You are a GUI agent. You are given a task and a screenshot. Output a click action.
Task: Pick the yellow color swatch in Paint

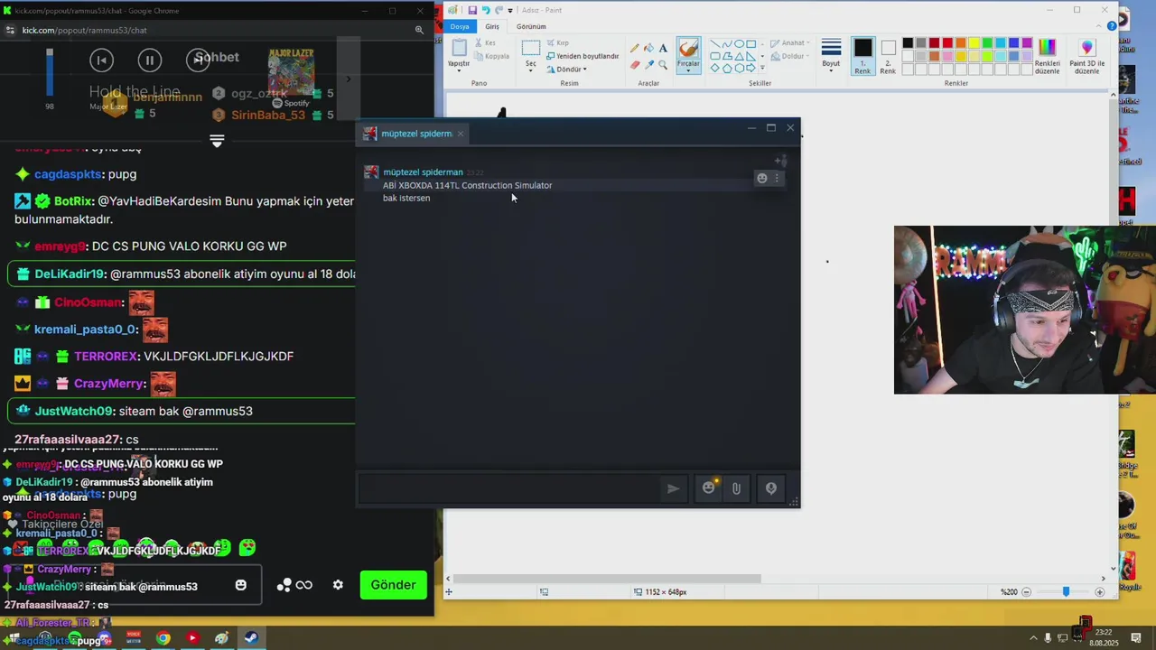click(x=974, y=43)
